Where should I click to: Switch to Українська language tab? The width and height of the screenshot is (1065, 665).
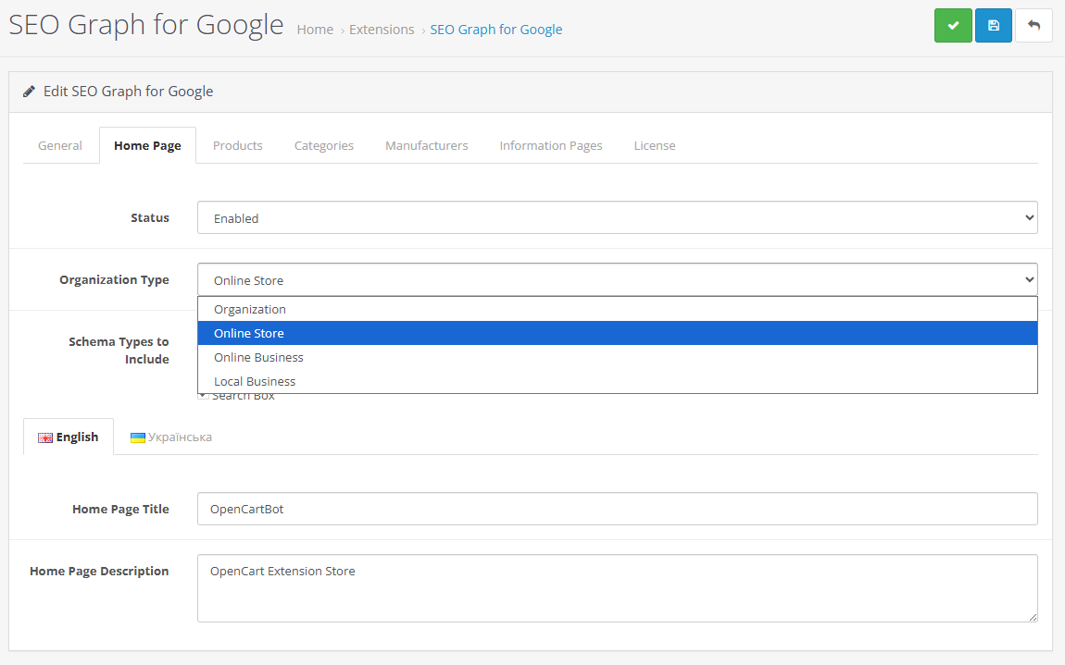pyautogui.click(x=171, y=437)
